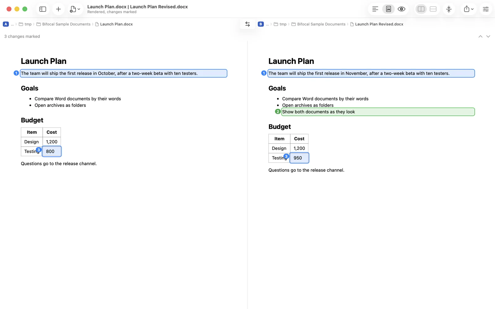This screenshot has width=495, height=309.
Task: Click change marker 1 in left document
Action: click(x=16, y=73)
